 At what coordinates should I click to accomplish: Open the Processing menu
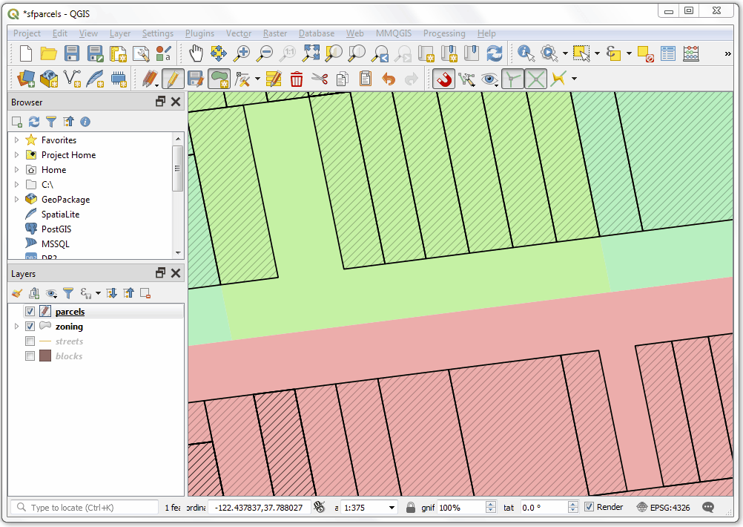coord(444,33)
